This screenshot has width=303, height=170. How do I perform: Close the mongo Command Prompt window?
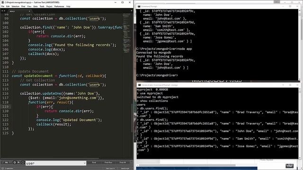coord(297,85)
